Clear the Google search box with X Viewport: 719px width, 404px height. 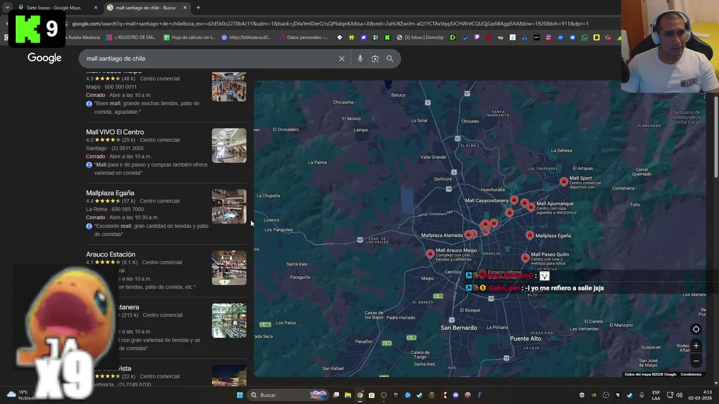[x=342, y=58]
